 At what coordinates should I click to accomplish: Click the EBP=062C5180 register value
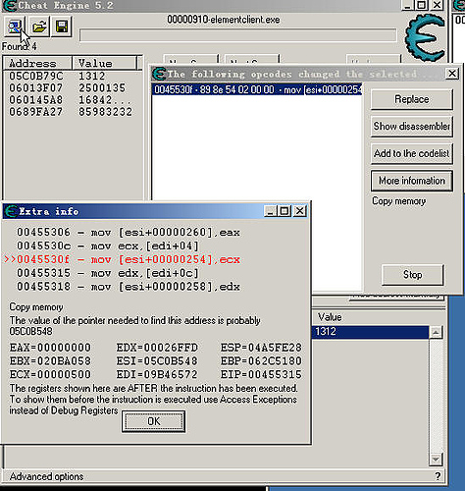[x=261, y=360]
